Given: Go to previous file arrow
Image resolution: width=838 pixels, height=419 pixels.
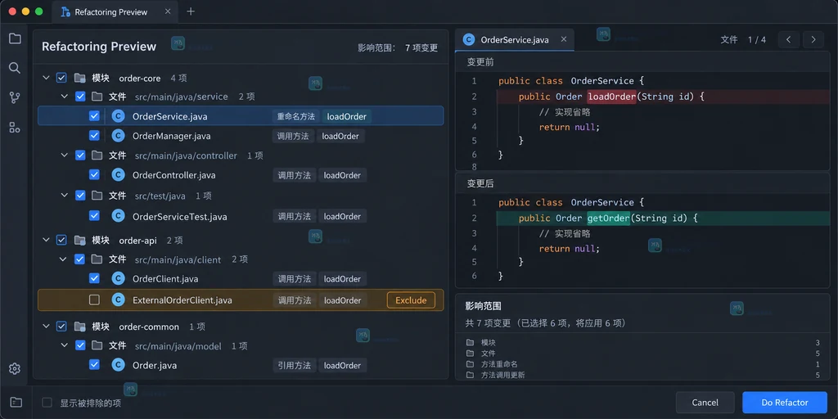Looking at the screenshot, I should 789,39.
